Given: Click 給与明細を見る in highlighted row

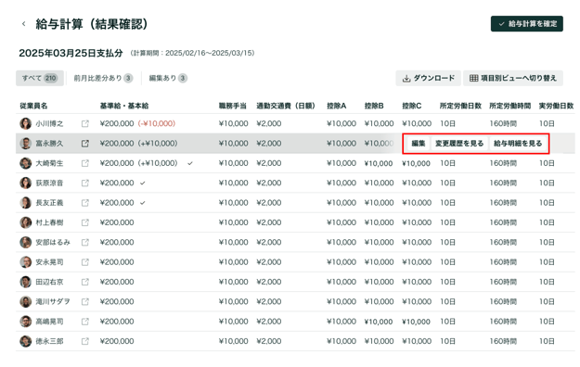Looking at the screenshot, I should tap(518, 144).
